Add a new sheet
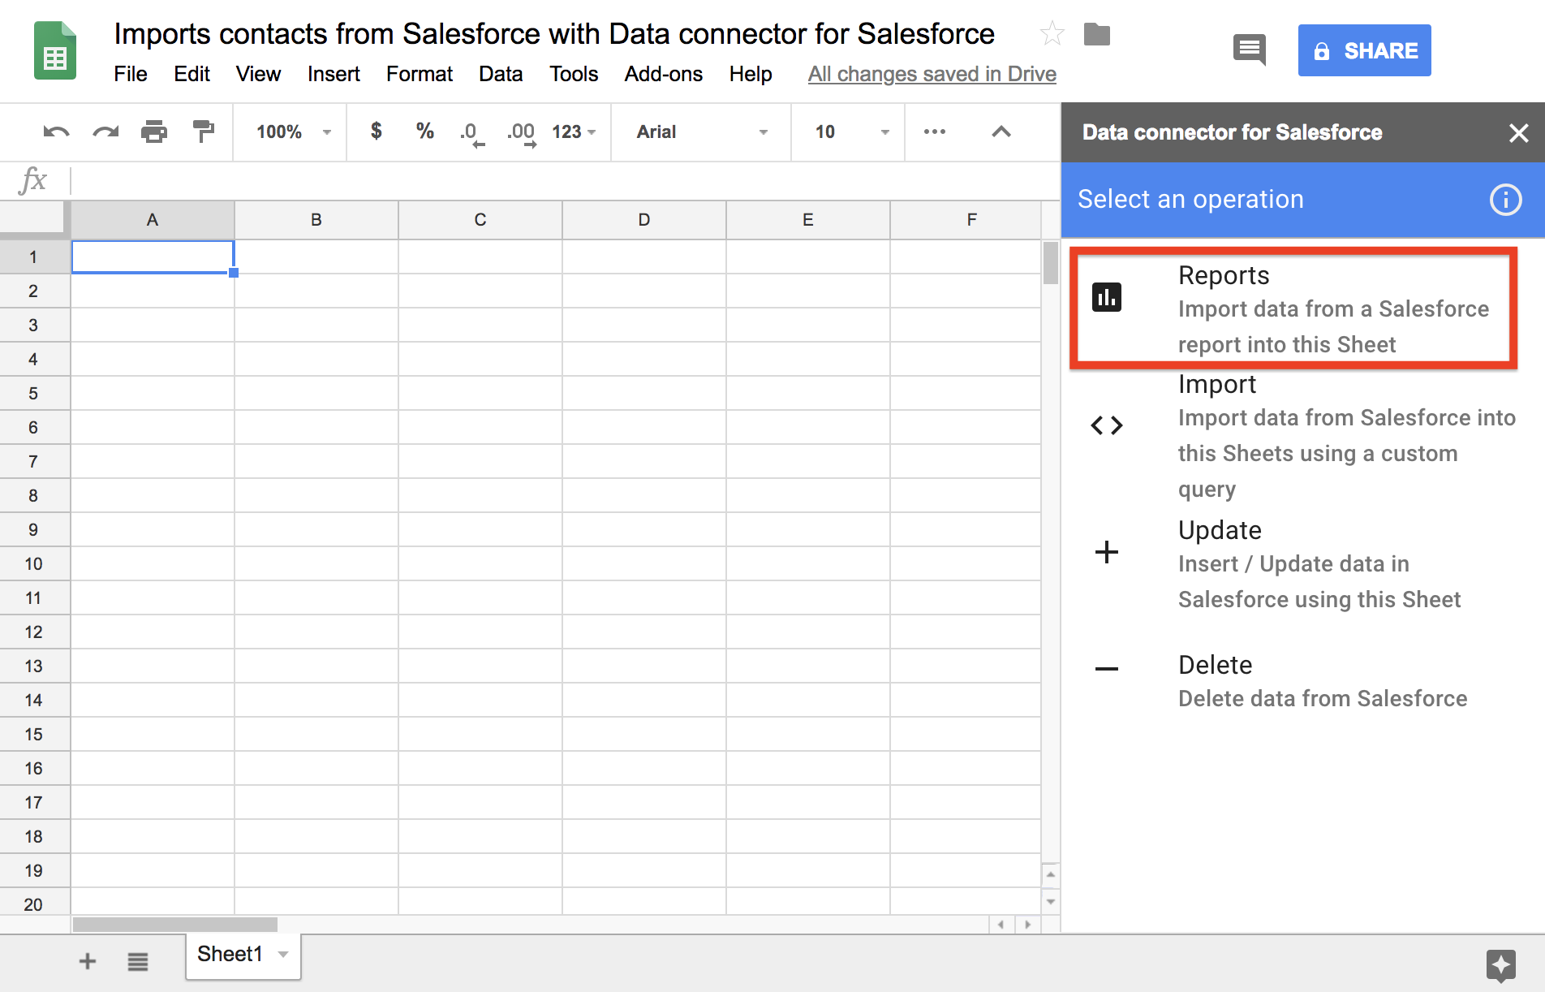Screen dimensions: 1545x992 [x=87, y=962]
